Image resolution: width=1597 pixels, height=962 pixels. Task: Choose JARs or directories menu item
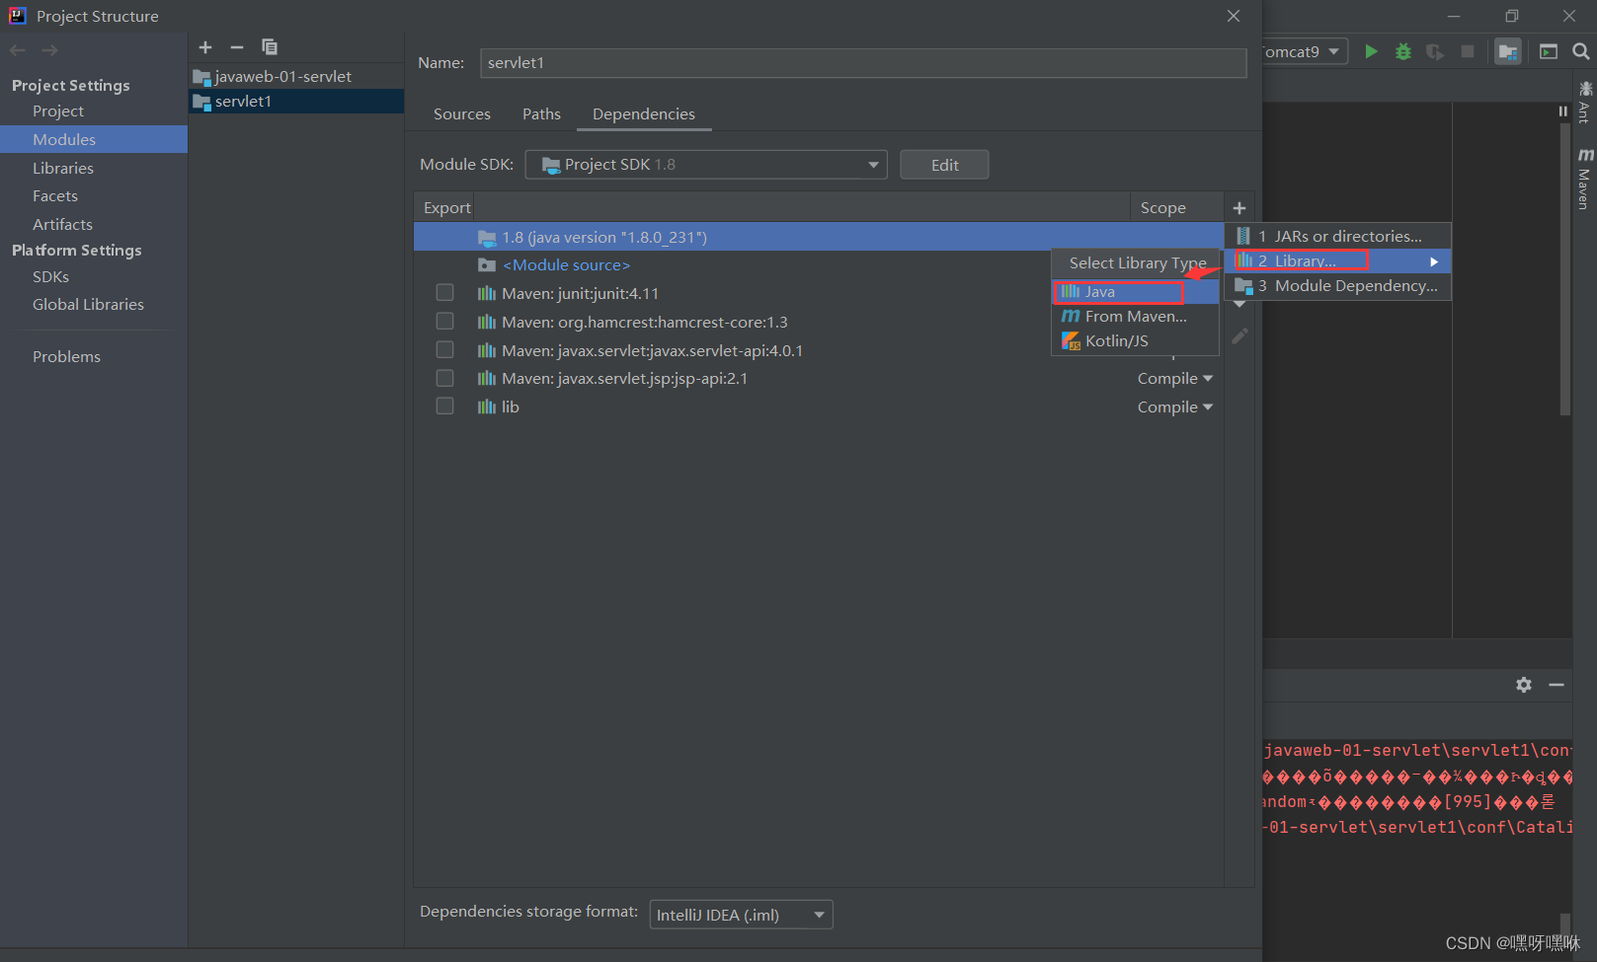coord(1338,237)
